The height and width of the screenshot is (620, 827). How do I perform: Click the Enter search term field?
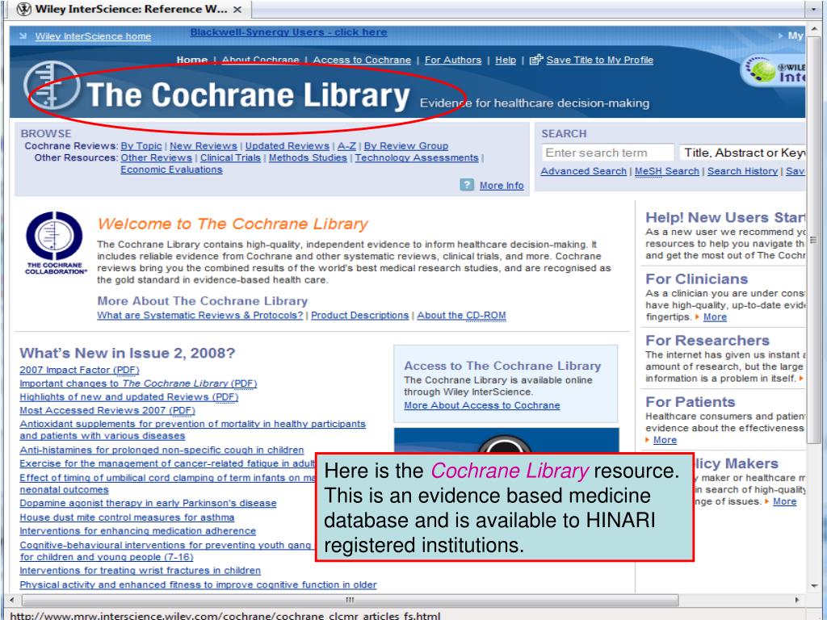607,153
